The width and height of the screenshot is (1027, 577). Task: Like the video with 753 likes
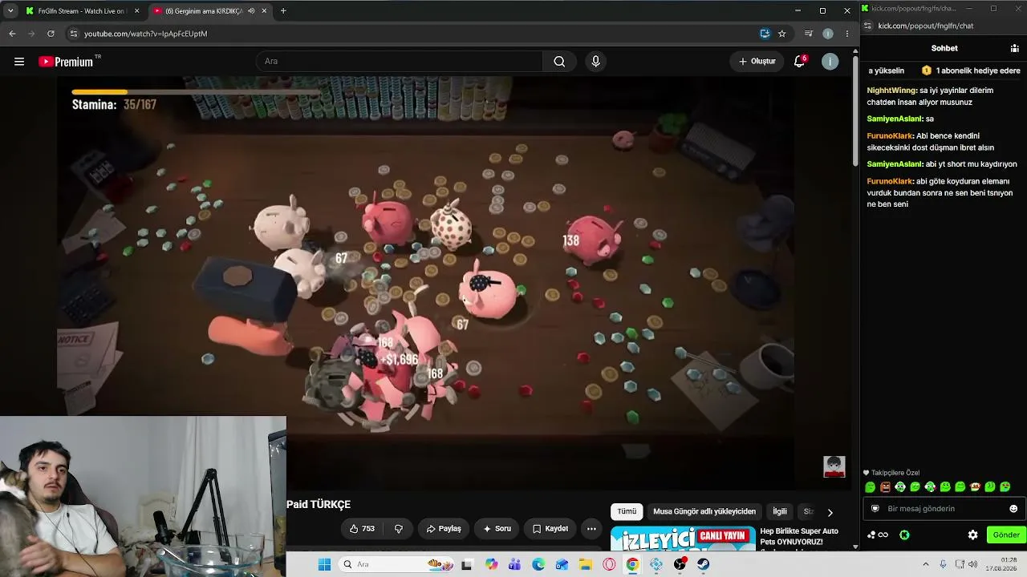click(362, 529)
